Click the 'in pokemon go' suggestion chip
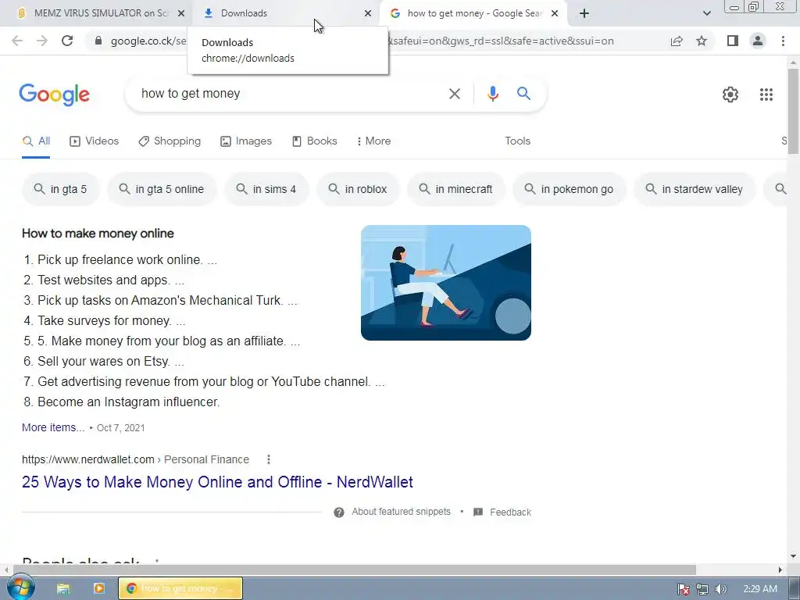 pos(569,189)
